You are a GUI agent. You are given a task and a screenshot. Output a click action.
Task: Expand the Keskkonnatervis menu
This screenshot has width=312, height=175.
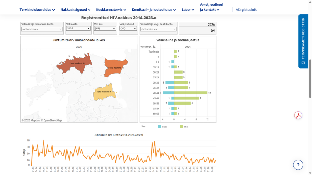click(x=111, y=9)
